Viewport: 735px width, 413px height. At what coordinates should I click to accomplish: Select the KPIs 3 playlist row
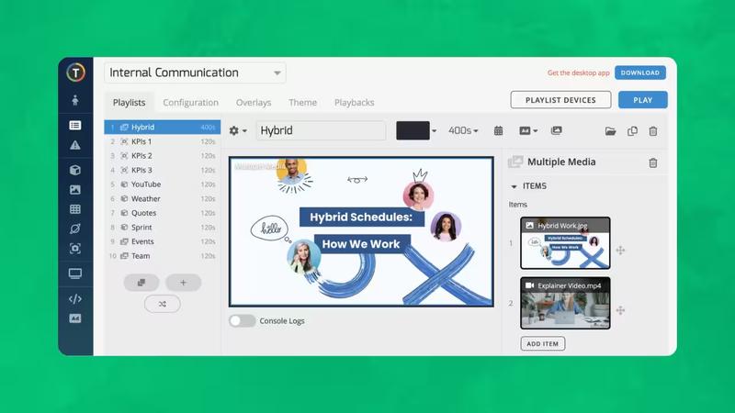[163, 170]
